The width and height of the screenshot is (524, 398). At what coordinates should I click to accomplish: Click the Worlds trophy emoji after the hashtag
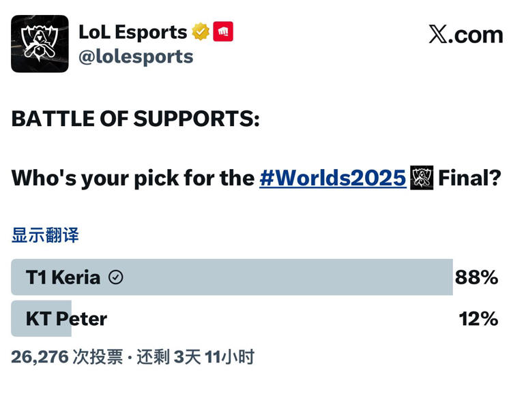click(422, 179)
